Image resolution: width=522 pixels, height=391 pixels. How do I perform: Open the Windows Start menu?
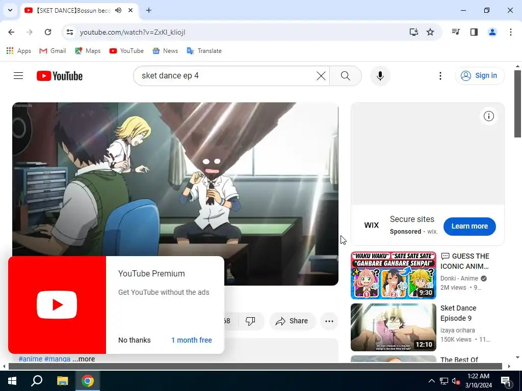click(x=12, y=381)
